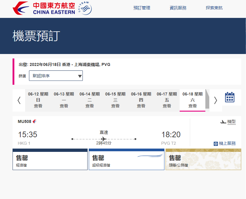Image resolution: width=246 pixels, height=199 pixels.
Task: Open the calendar date picker icon
Action: (230, 98)
